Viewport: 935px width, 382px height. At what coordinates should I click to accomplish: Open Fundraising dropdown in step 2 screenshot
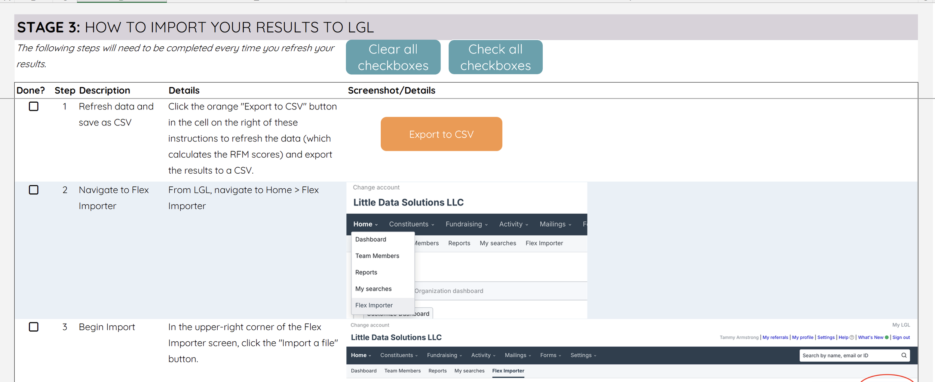(467, 224)
